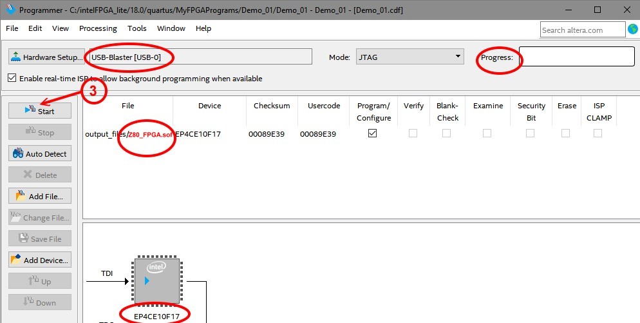Screen dimensions: 640x323
Task: Open Hardware Setup
Action: point(46,57)
